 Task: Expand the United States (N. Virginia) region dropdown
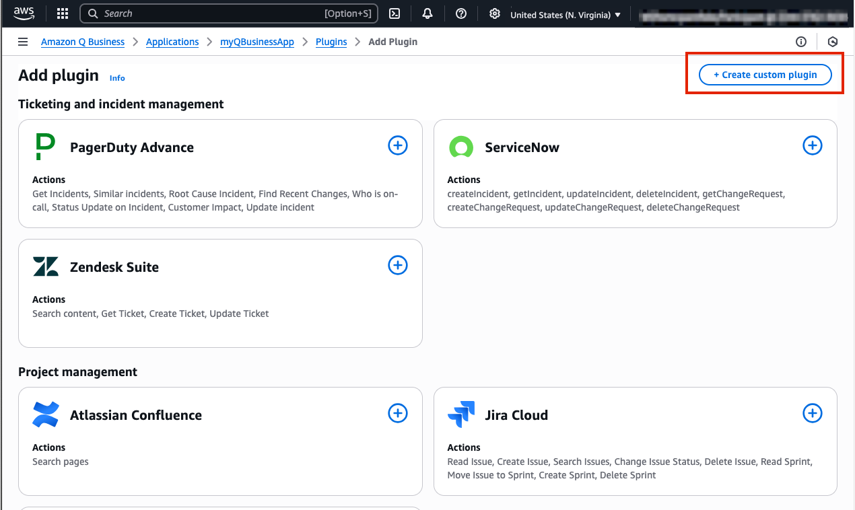point(566,15)
